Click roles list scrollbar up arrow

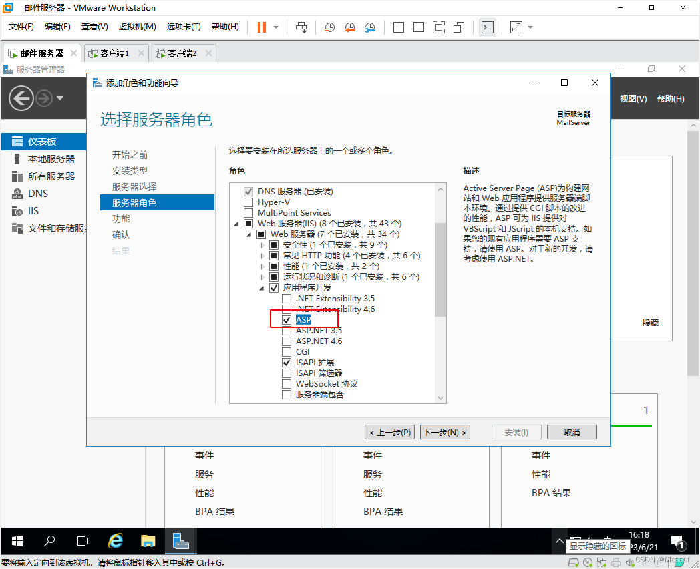pos(441,189)
